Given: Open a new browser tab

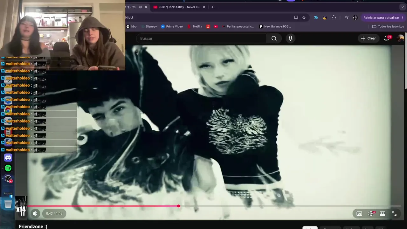Looking at the screenshot, I should (x=213, y=7).
